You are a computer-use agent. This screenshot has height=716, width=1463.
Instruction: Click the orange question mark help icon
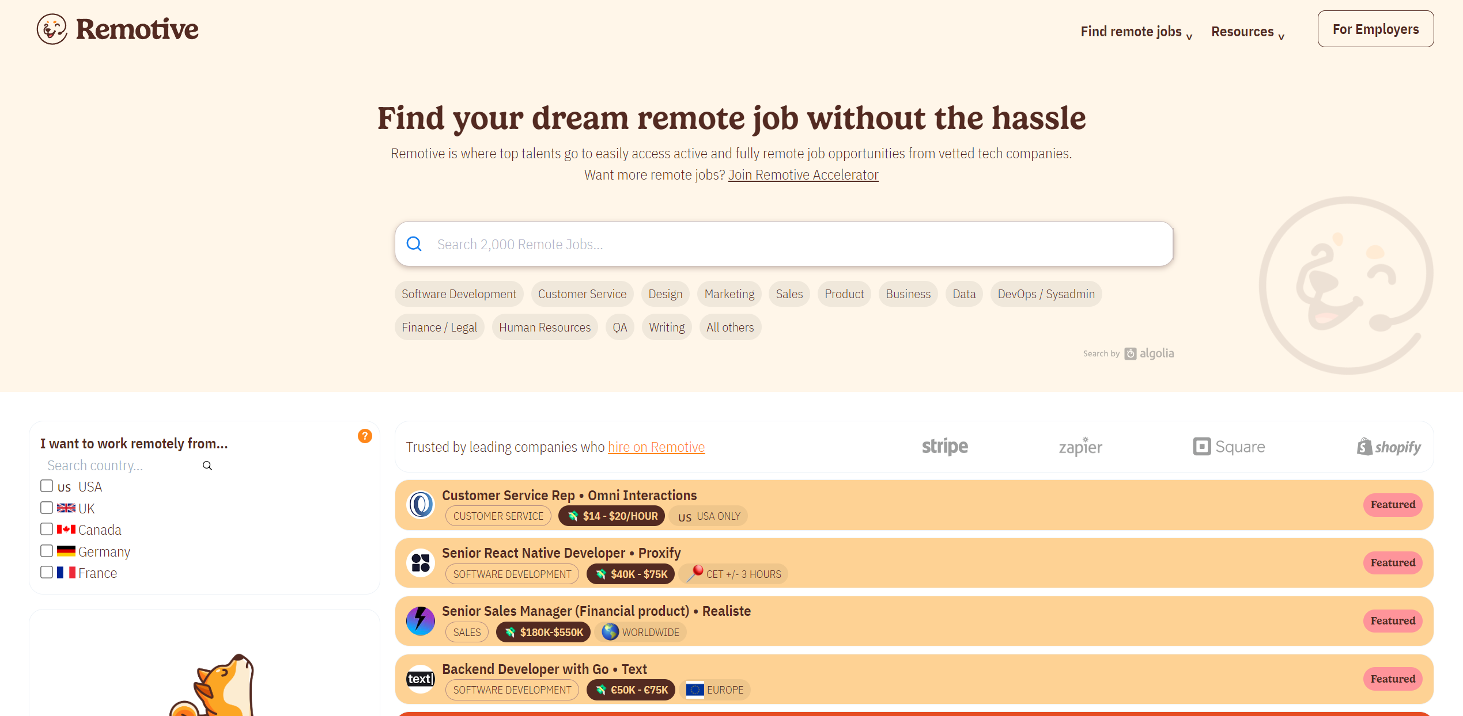pos(365,436)
